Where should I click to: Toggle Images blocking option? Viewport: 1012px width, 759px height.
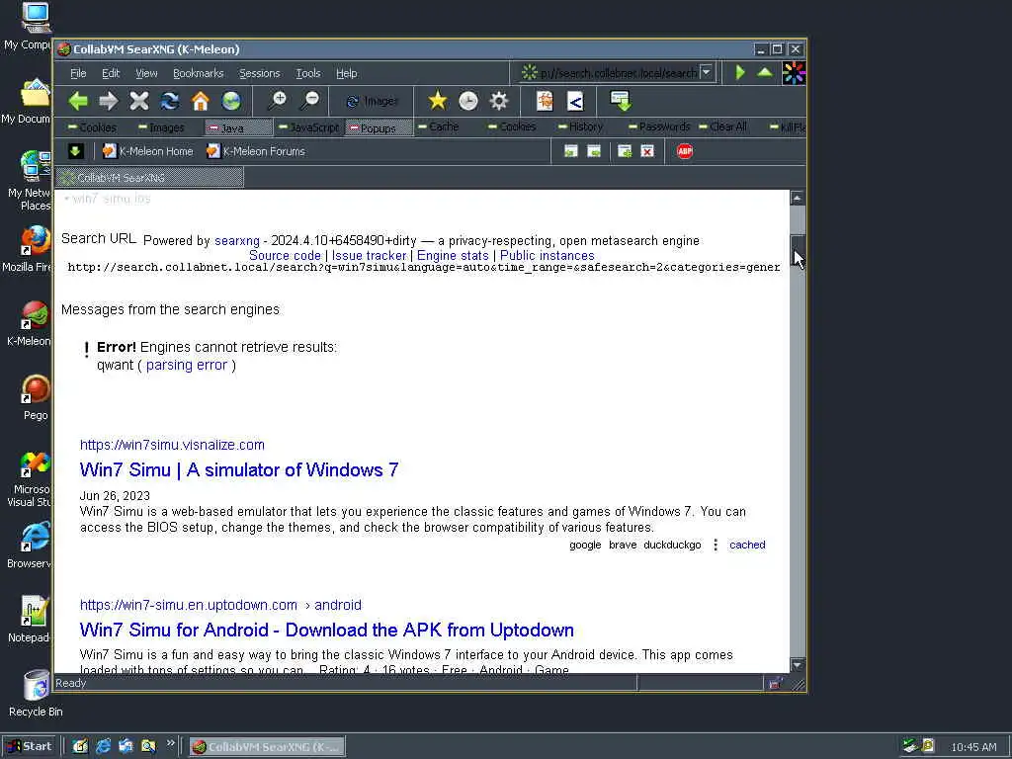[161, 127]
